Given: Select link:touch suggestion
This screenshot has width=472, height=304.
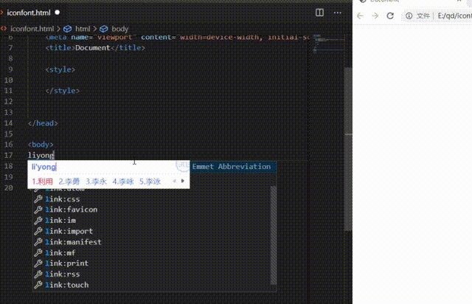Looking at the screenshot, I should (152, 285).
